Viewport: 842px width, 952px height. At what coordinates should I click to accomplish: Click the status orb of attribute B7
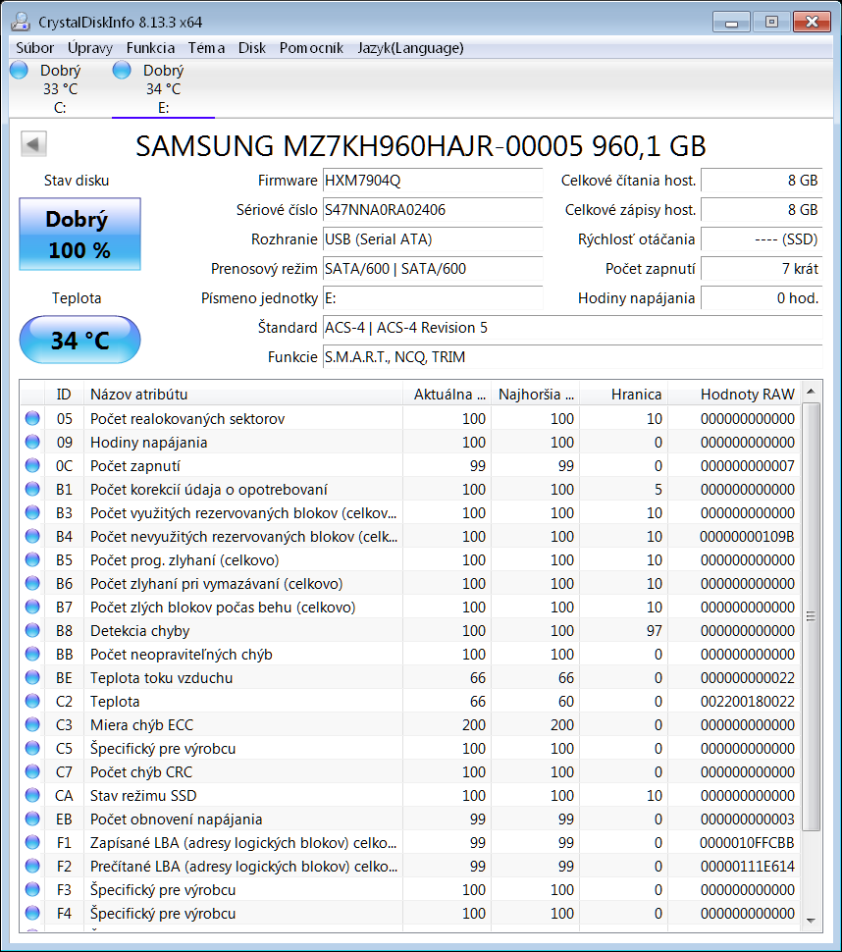(32, 607)
